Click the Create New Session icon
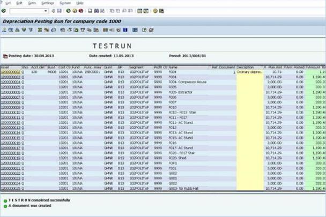This screenshot has height=217, width=326. pyautogui.click(x=140, y=11)
